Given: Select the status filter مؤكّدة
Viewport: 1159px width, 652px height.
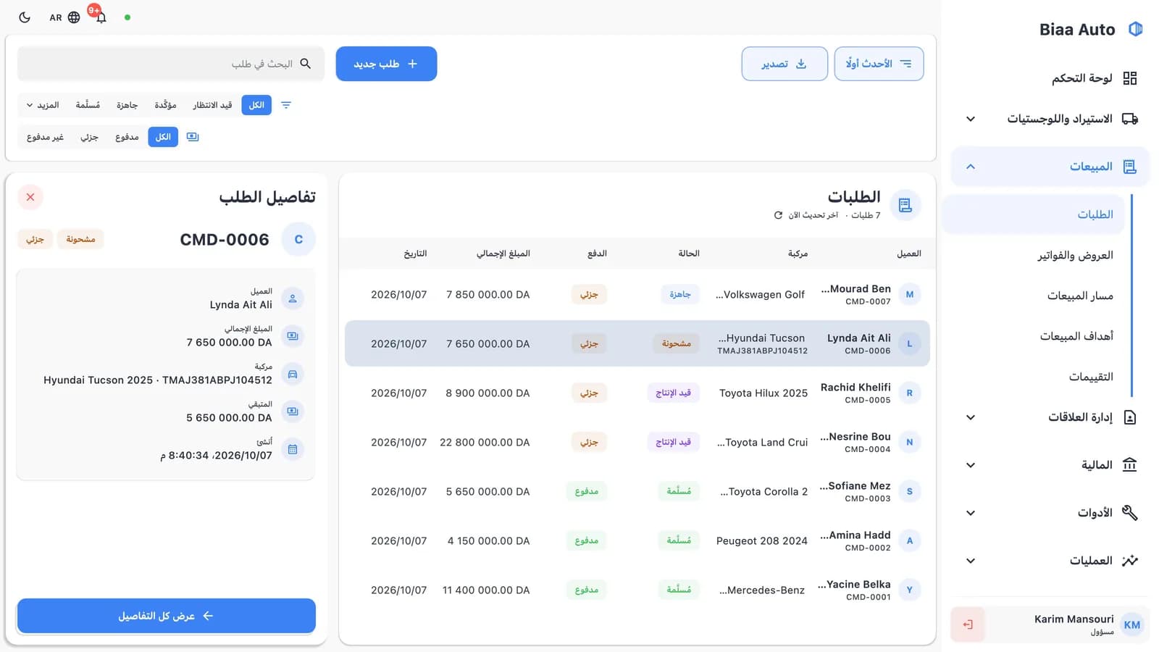Looking at the screenshot, I should [x=165, y=105].
